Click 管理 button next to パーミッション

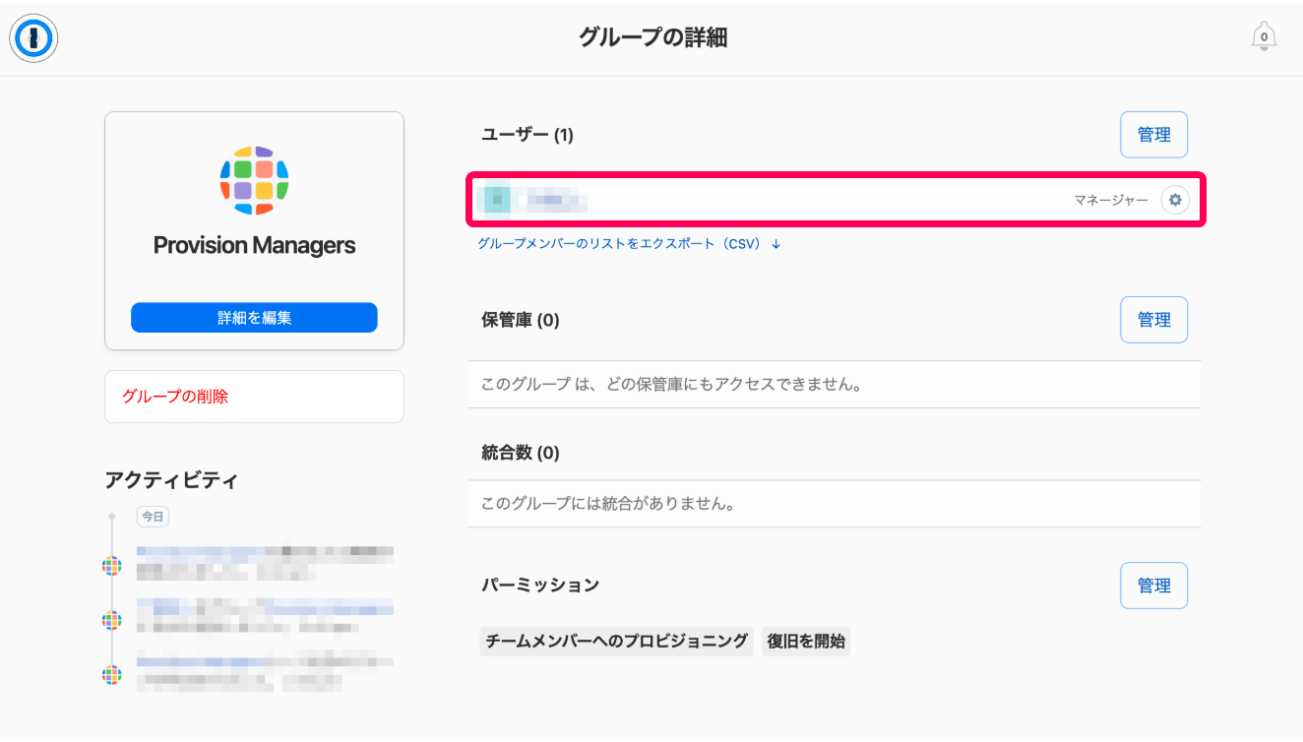pyautogui.click(x=1154, y=586)
